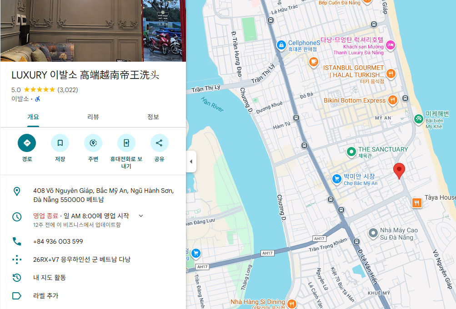Open 내 지도 활동 history
Viewport: 456px width, 309px height.
49,277
